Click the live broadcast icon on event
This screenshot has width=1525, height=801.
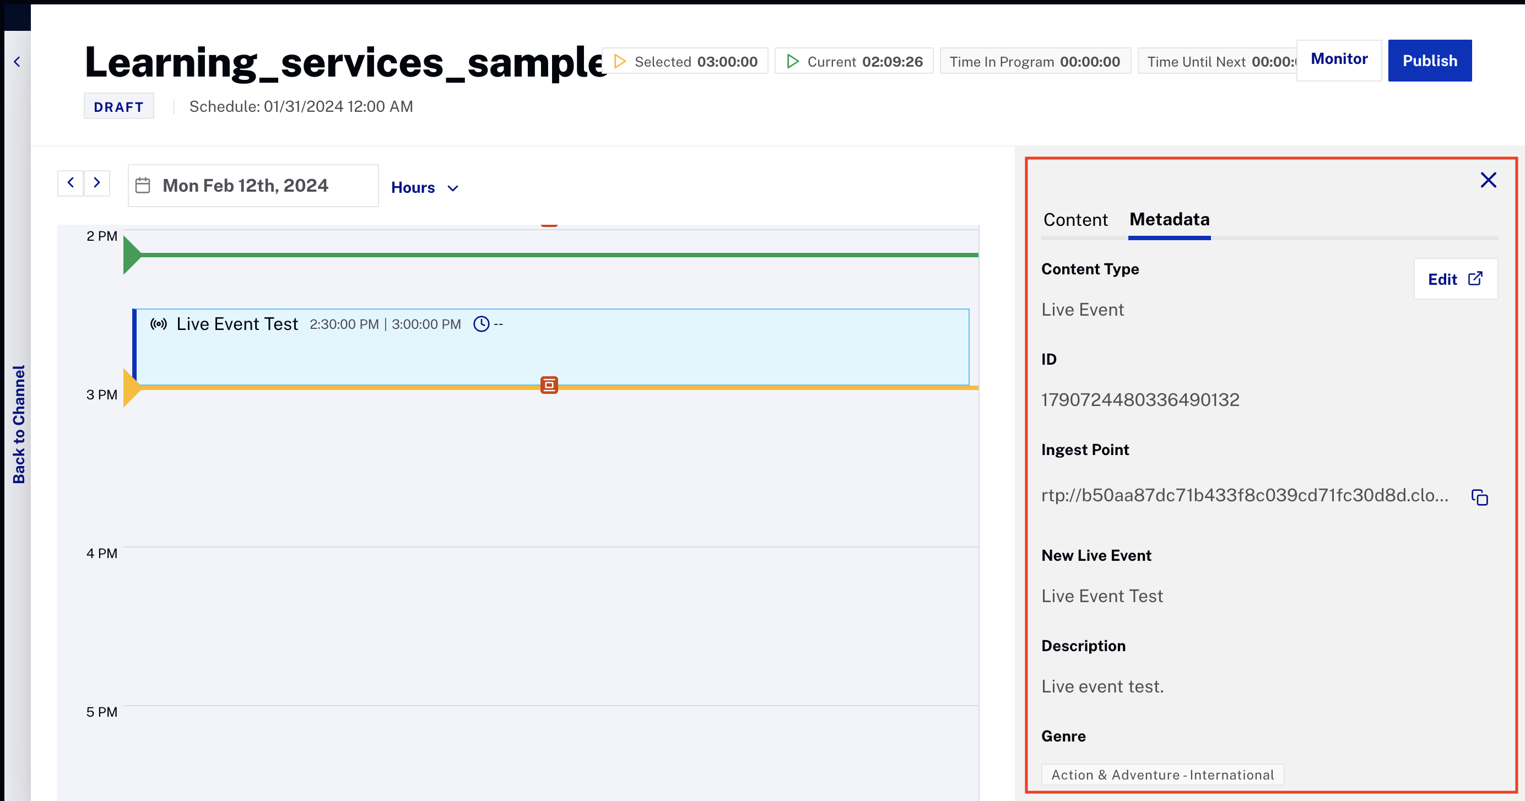pos(158,324)
